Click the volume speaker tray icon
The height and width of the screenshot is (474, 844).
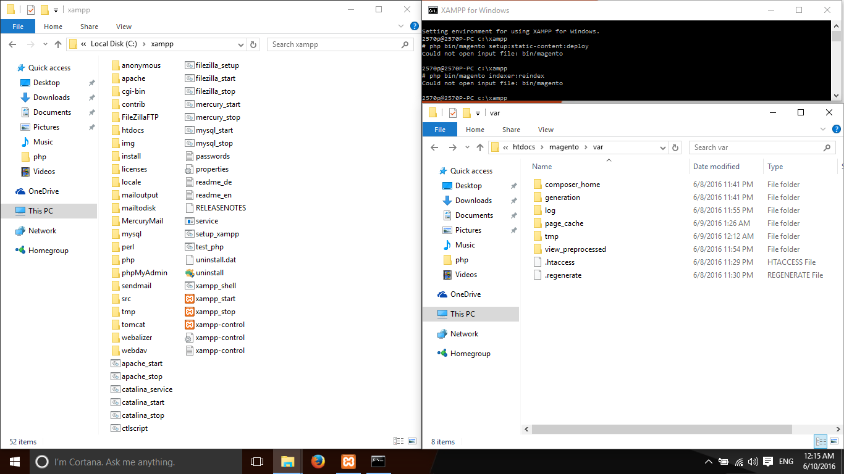[753, 462]
